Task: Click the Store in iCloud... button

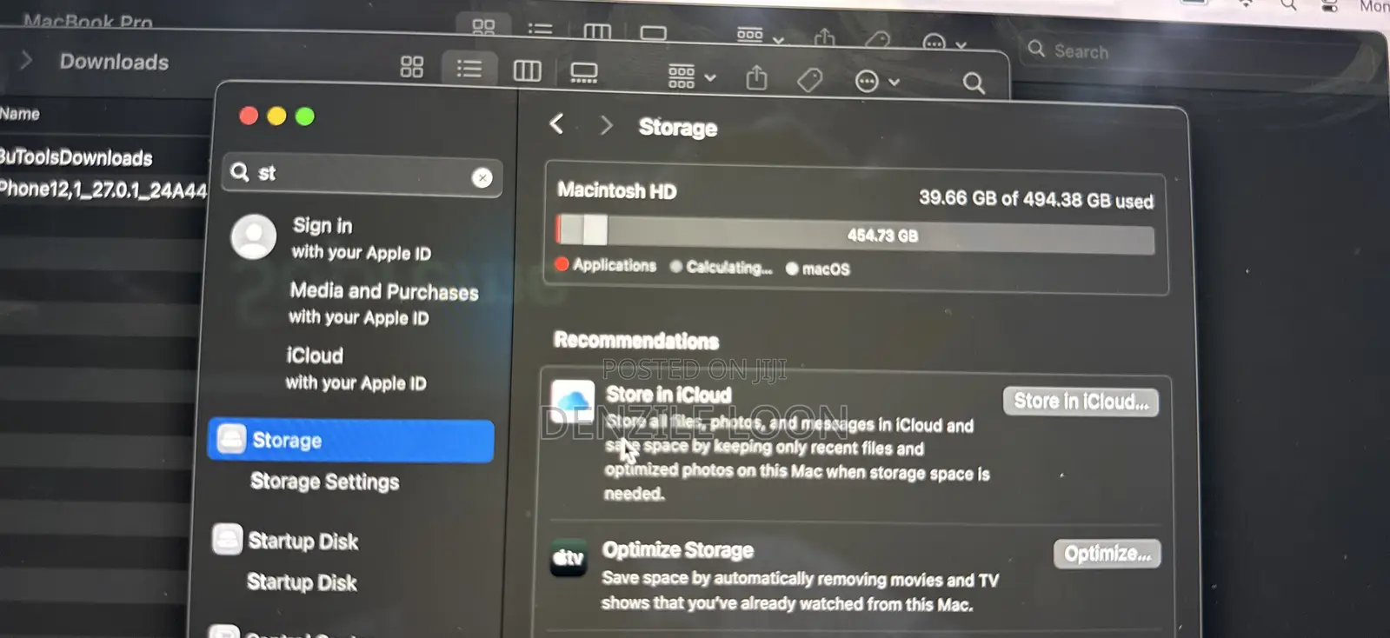Action: (1081, 402)
